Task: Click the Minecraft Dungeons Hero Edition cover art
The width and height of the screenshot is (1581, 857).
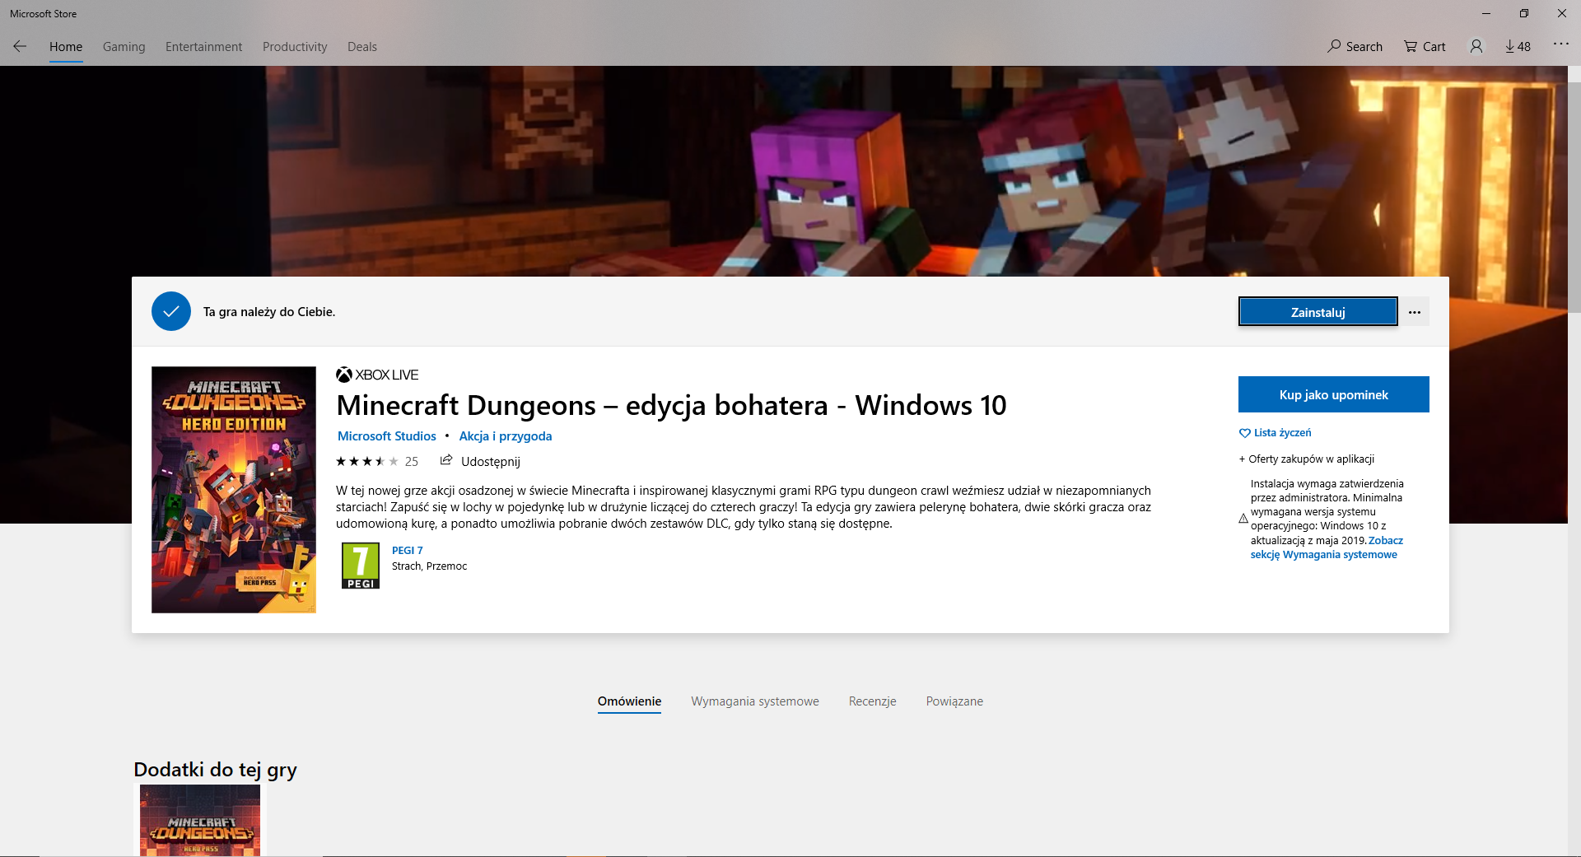Action: (x=234, y=490)
